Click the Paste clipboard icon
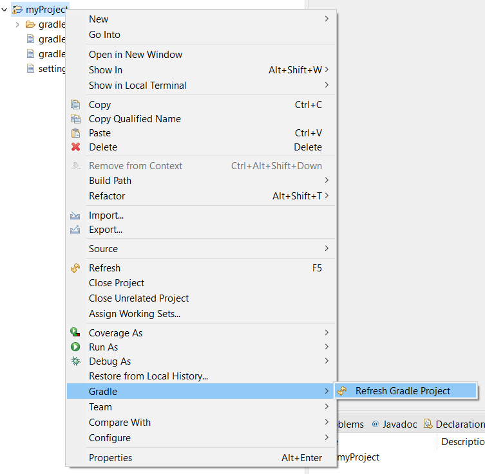The image size is (485, 474). (75, 133)
